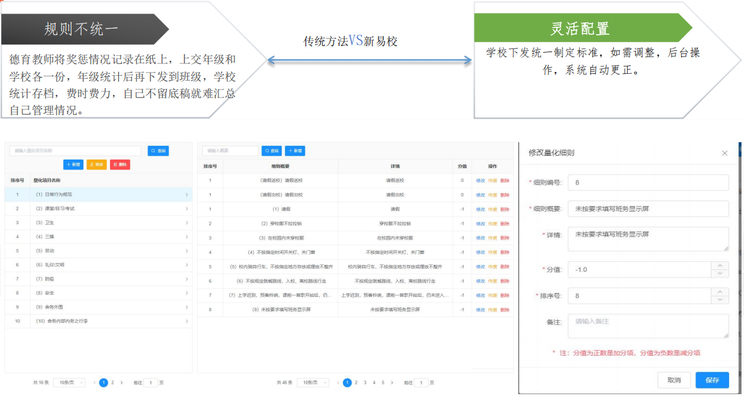The image size is (744, 401).
Task: Open the 10条/页 dropdown in left panel
Action: tap(69, 383)
